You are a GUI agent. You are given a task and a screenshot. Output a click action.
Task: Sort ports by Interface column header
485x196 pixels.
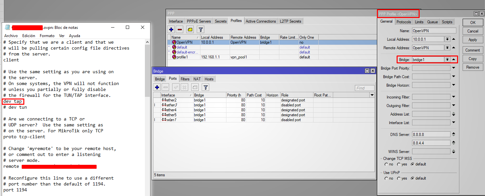[x=177, y=95]
